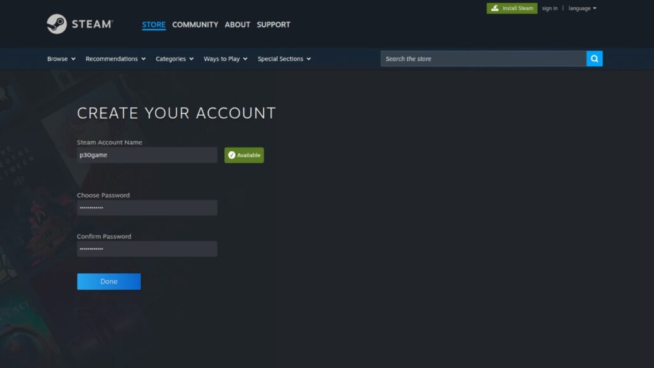Open the ABOUT page
Image resolution: width=654 pixels, height=368 pixels.
[238, 25]
